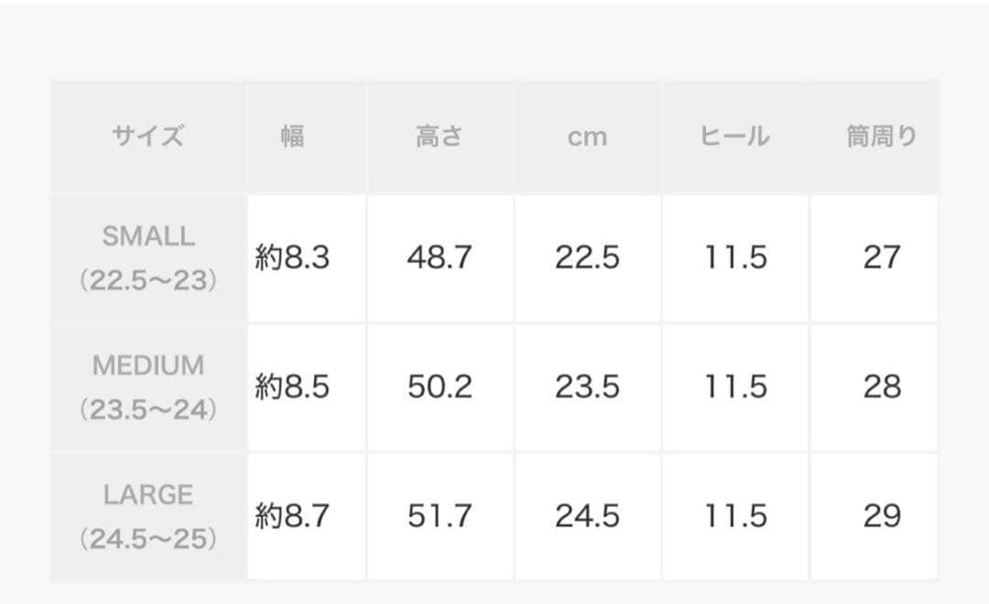Click the 50.2 height value
The height and width of the screenshot is (604, 989).
[x=440, y=387]
